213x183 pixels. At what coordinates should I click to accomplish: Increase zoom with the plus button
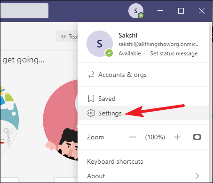coord(177,137)
